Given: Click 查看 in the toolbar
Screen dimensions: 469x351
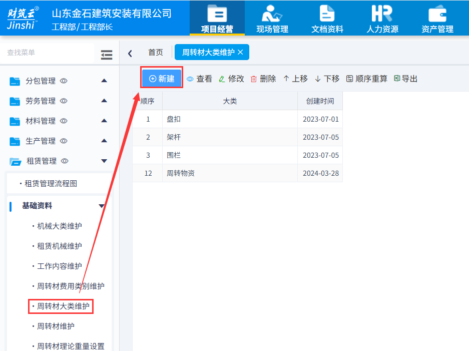Looking at the screenshot, I should 200,79.
